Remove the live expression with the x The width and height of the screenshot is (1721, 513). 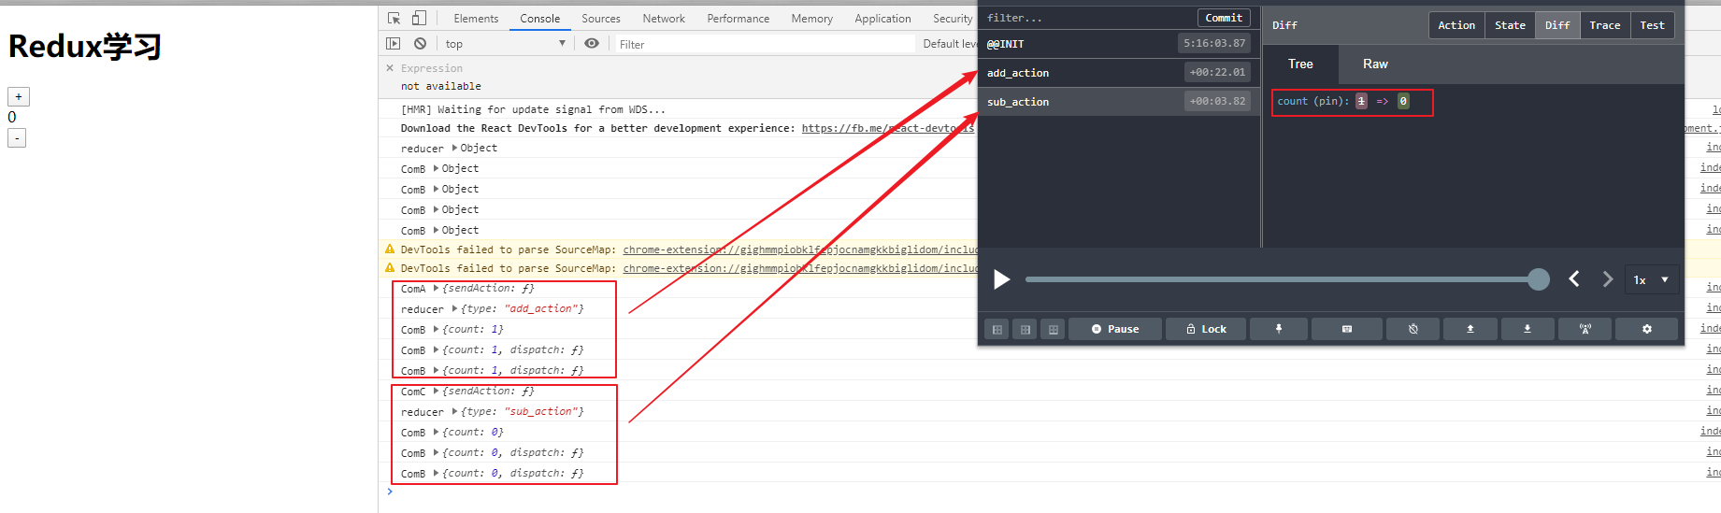pos(390,68)
